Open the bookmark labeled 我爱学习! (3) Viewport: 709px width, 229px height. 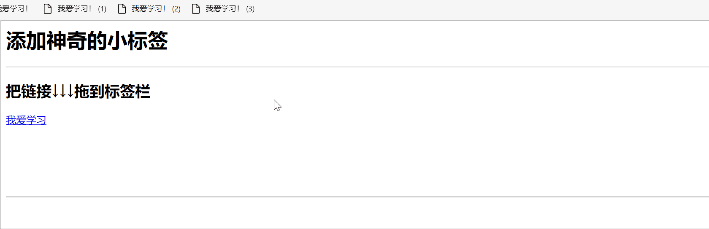pos(230,9)
